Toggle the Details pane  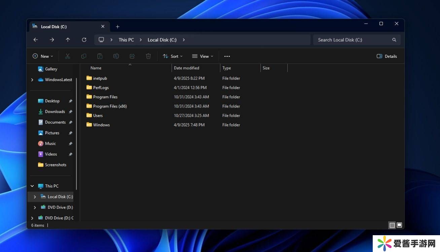pyautogui.click(x=387, y=56)
